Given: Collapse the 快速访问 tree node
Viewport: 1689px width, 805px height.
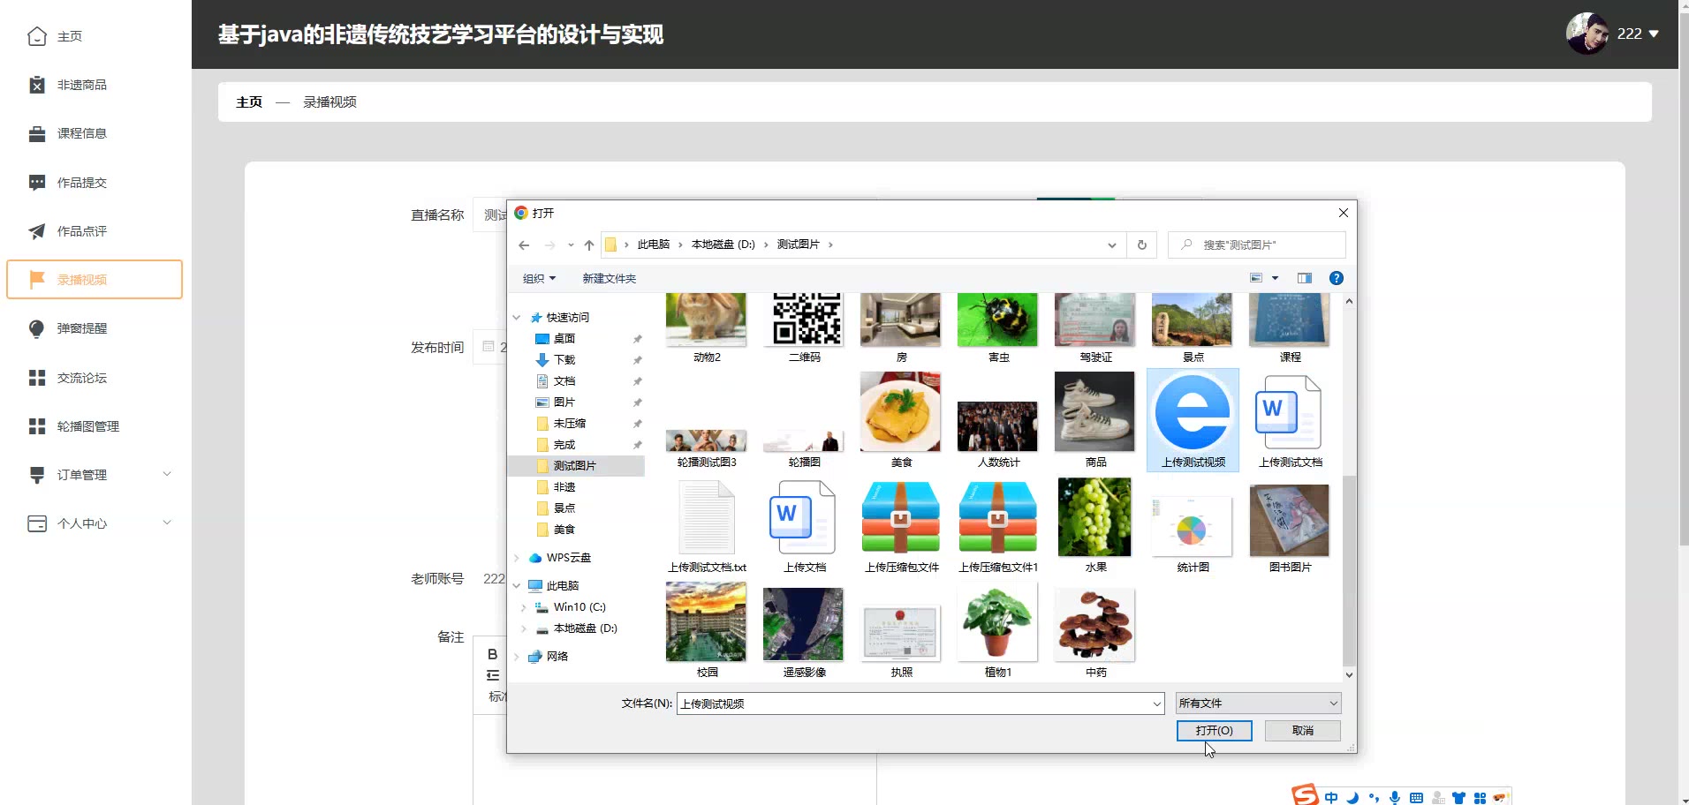Looking at the screenshot, I should (x=517, y=318).
